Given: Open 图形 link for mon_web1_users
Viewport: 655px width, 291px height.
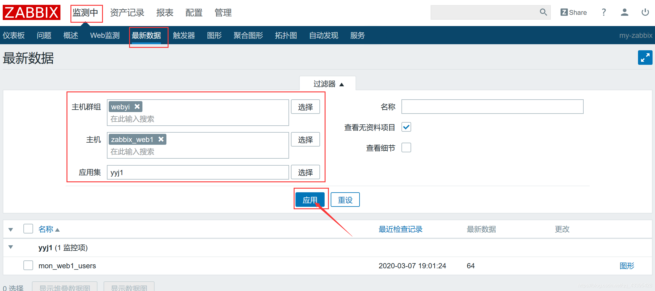Looking at the screenshot, I should pyautogui.click(x=627, y=266).
